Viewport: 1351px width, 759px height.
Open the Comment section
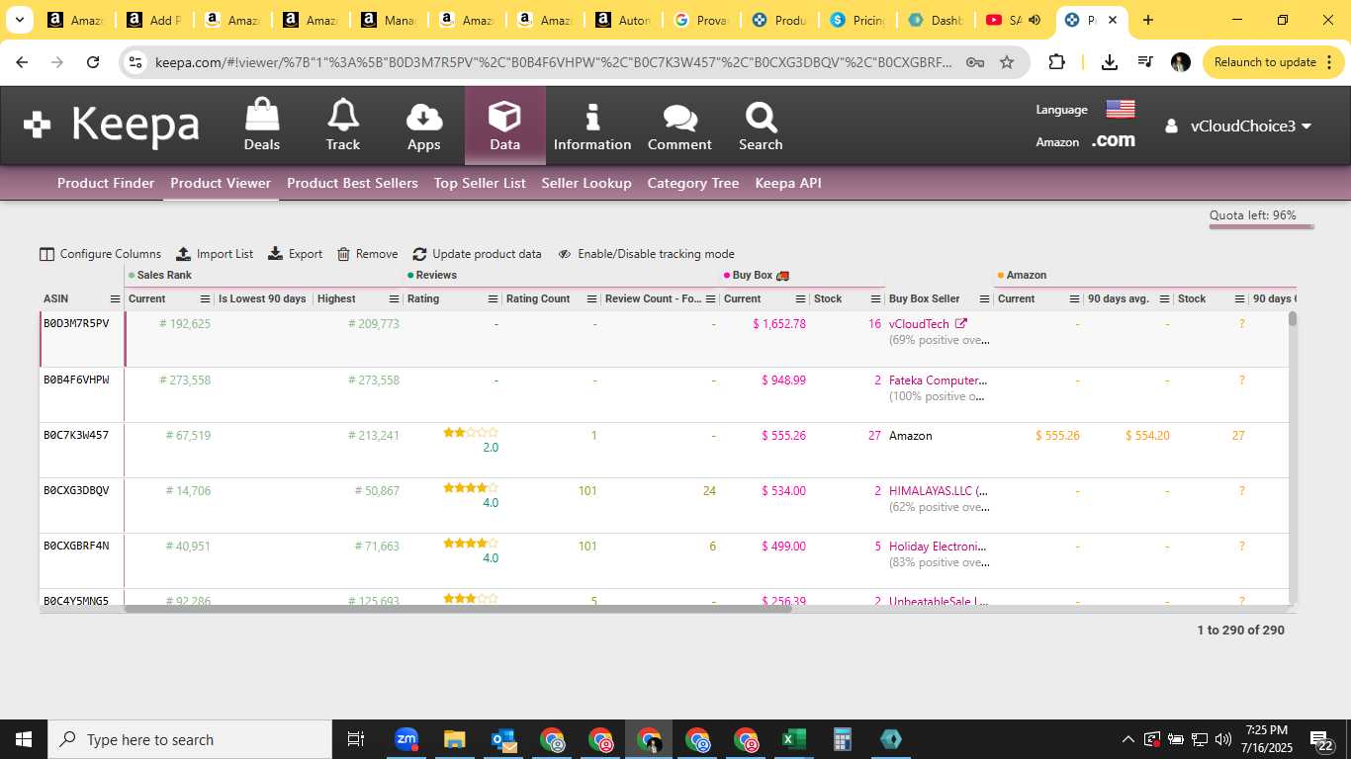(679, 125)
